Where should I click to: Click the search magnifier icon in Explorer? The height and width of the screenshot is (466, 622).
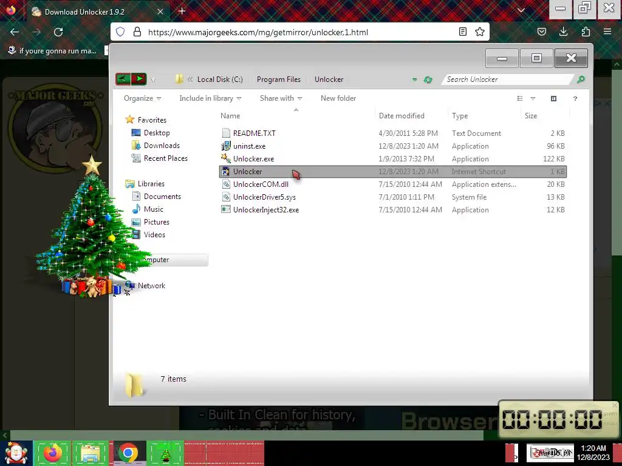coord(581,79)
